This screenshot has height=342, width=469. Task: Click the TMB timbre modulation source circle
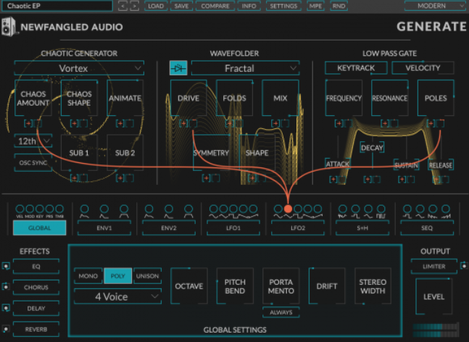tap(59, 209)
